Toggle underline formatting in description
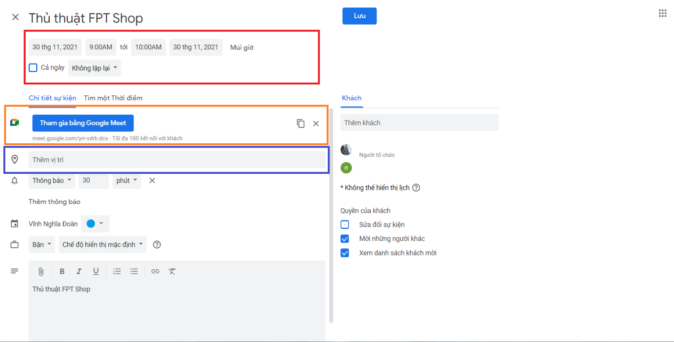The image size is (674, 342). 96,272
